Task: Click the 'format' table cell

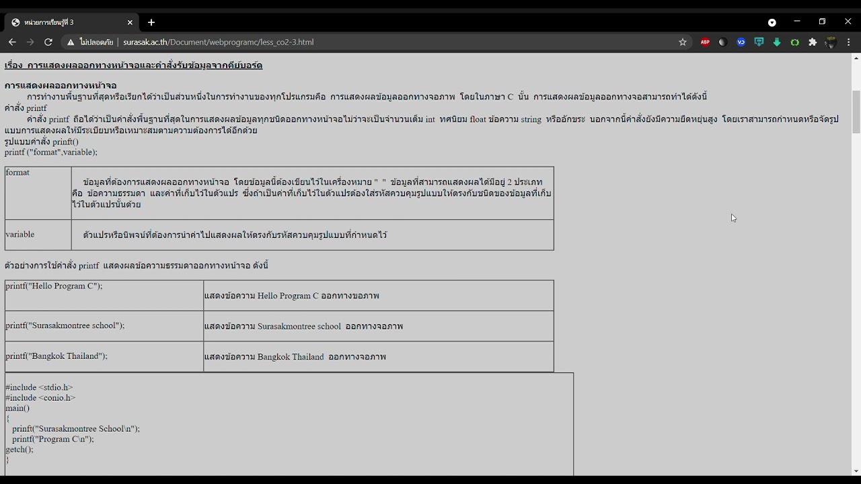Action: point(38,193)
